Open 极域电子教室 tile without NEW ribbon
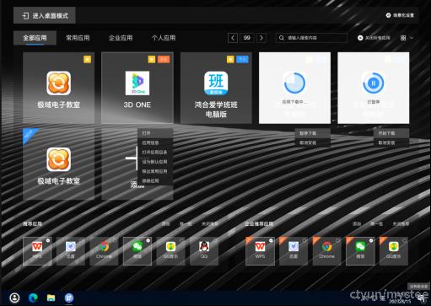 pyautogui.click(x=58, y=88)
